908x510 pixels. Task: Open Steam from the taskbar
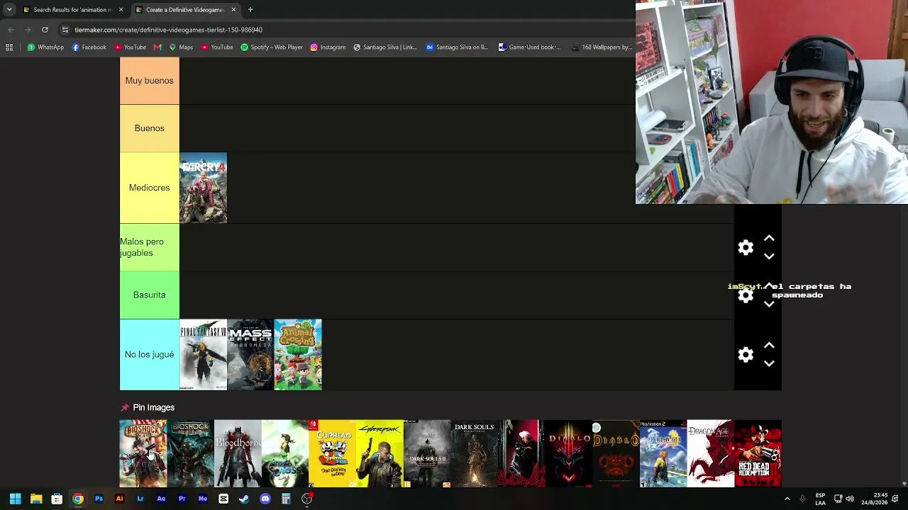244,499
